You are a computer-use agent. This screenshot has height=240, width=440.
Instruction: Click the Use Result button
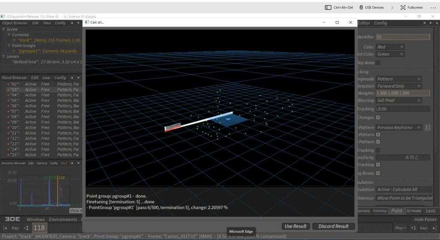(x=296, y=226)
